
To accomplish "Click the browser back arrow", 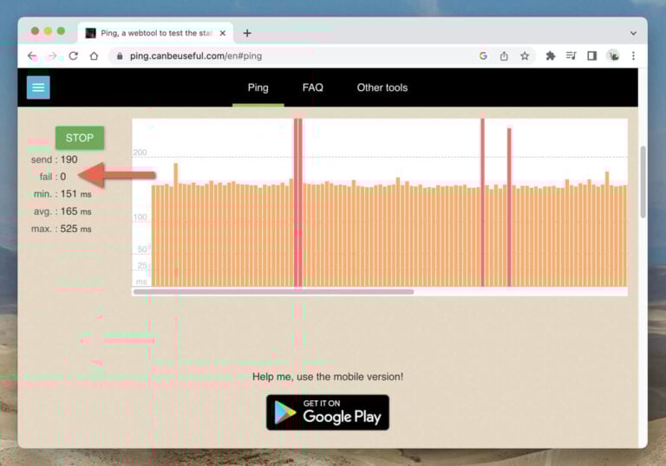I will [x=32, y=56].
